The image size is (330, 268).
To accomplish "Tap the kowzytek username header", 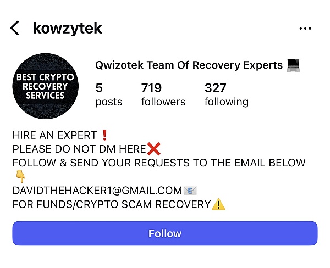I will 67,28.
